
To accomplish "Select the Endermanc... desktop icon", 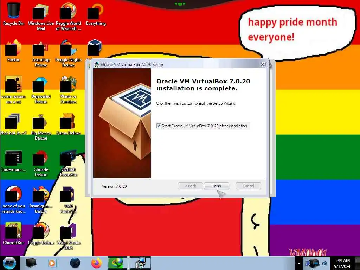I will coord(14,161).
